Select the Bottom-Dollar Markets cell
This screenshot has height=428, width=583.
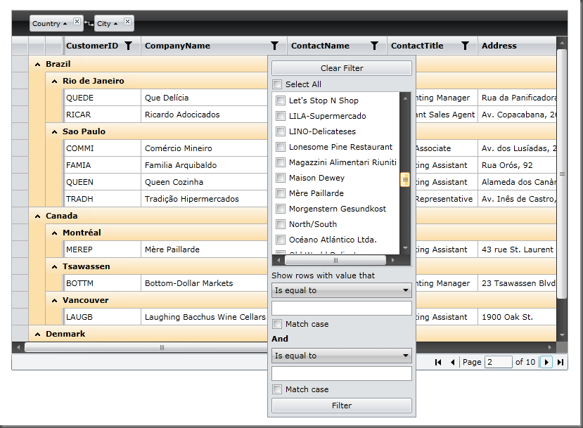coord(204,283)
